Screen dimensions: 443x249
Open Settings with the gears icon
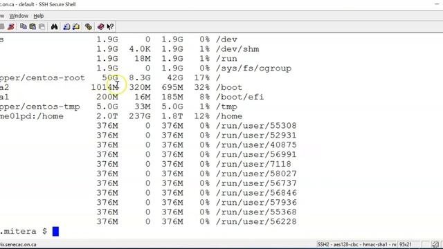coord(89,26)
